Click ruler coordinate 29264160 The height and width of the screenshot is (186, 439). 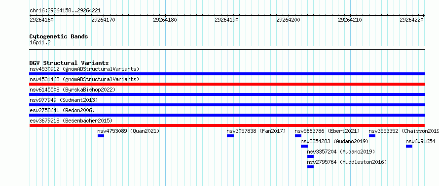pos(42,20)
